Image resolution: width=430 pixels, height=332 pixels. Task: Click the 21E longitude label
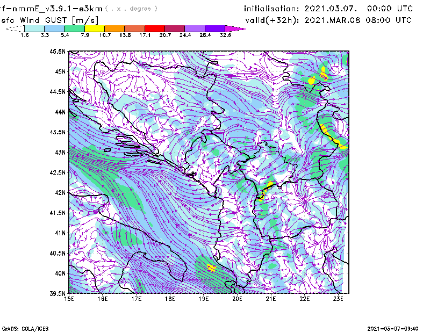tap(271, 299)
